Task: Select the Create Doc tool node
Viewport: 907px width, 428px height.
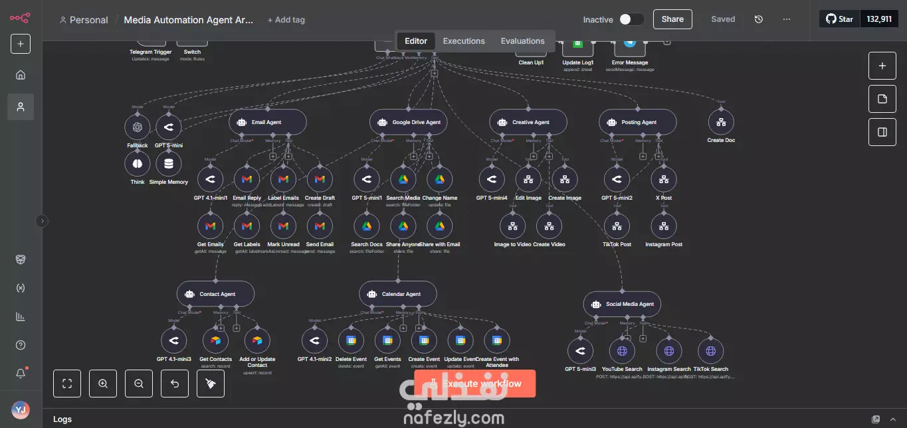Action: point(721,122)
